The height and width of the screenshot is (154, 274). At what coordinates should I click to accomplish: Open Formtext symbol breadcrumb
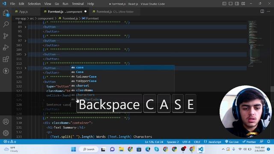point(90,18)
